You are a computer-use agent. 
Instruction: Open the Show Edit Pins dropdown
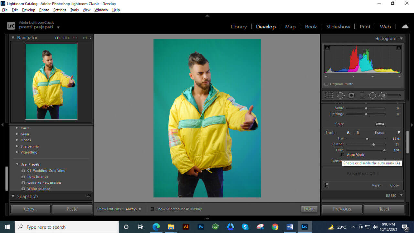132,209
